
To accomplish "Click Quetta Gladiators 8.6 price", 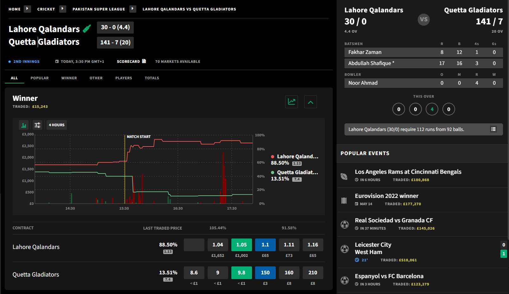I will (x=194, y=273).
